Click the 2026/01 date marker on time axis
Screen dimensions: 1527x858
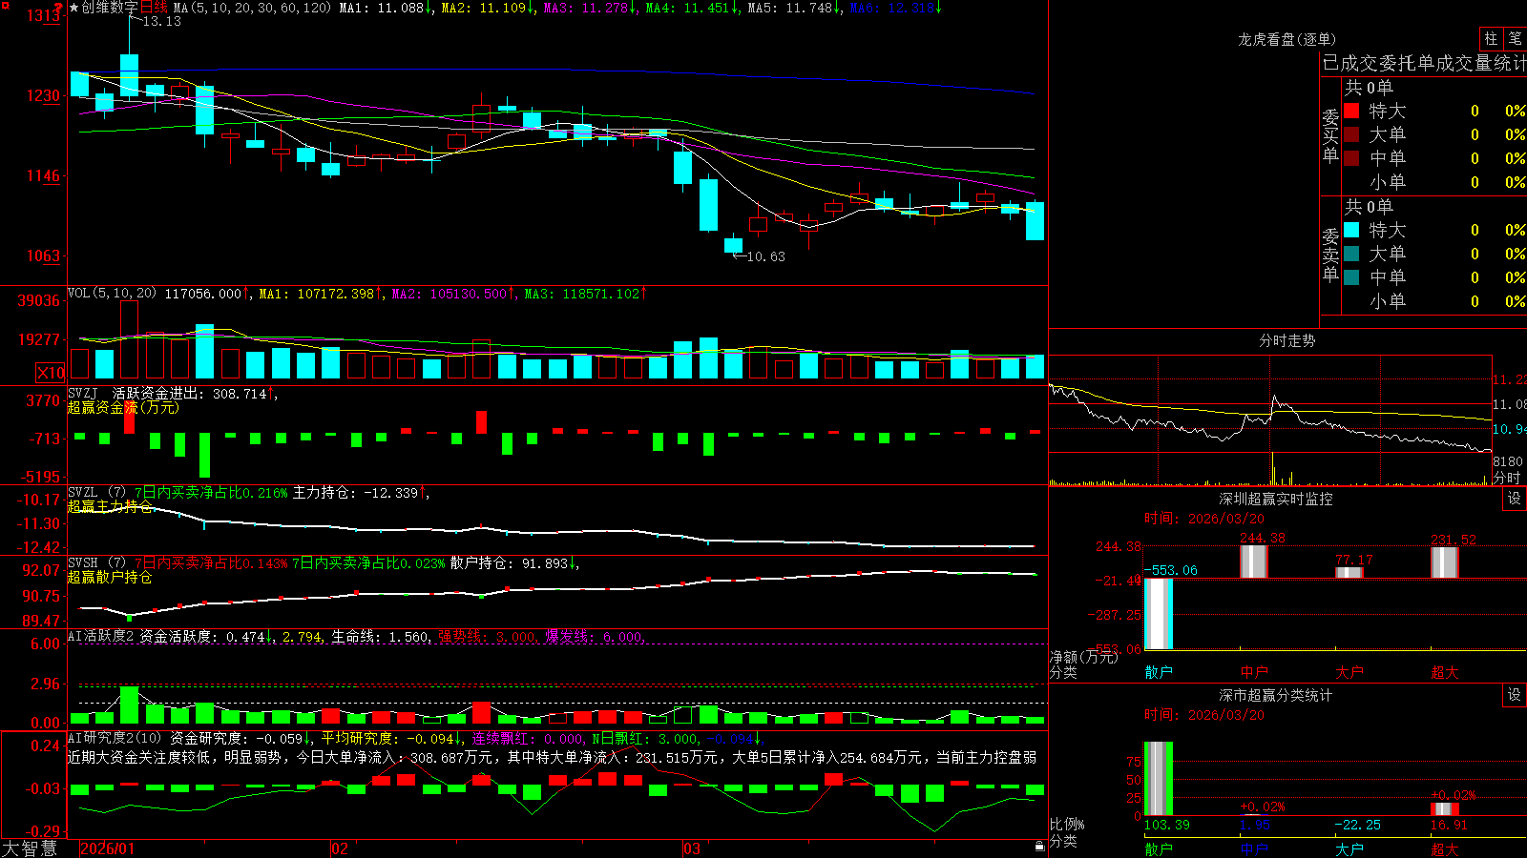(107, 848)
